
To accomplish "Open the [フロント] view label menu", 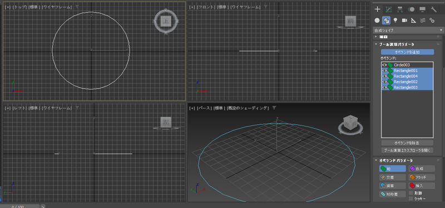I will pos(206,7).
